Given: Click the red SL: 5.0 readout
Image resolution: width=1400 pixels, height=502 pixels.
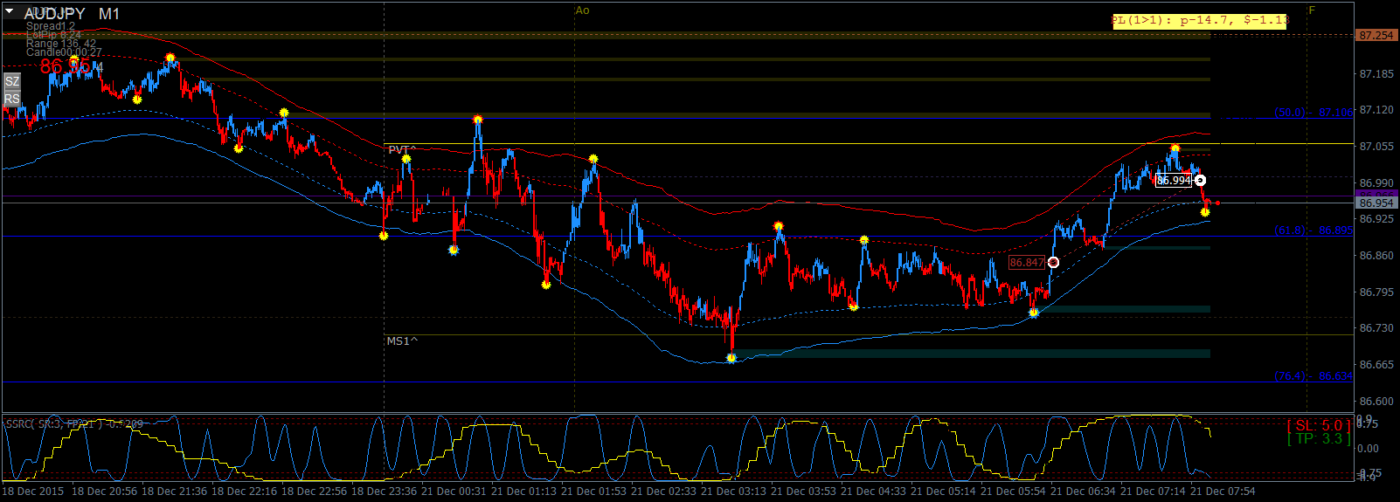Looking at the screenshot, I should tap(1320, 426).
